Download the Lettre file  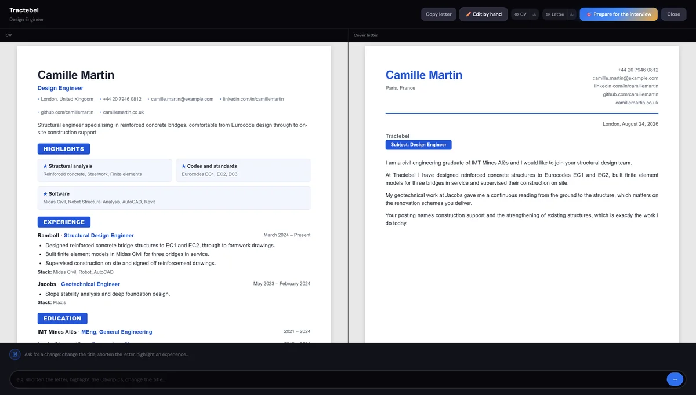(x=572, y=14)
